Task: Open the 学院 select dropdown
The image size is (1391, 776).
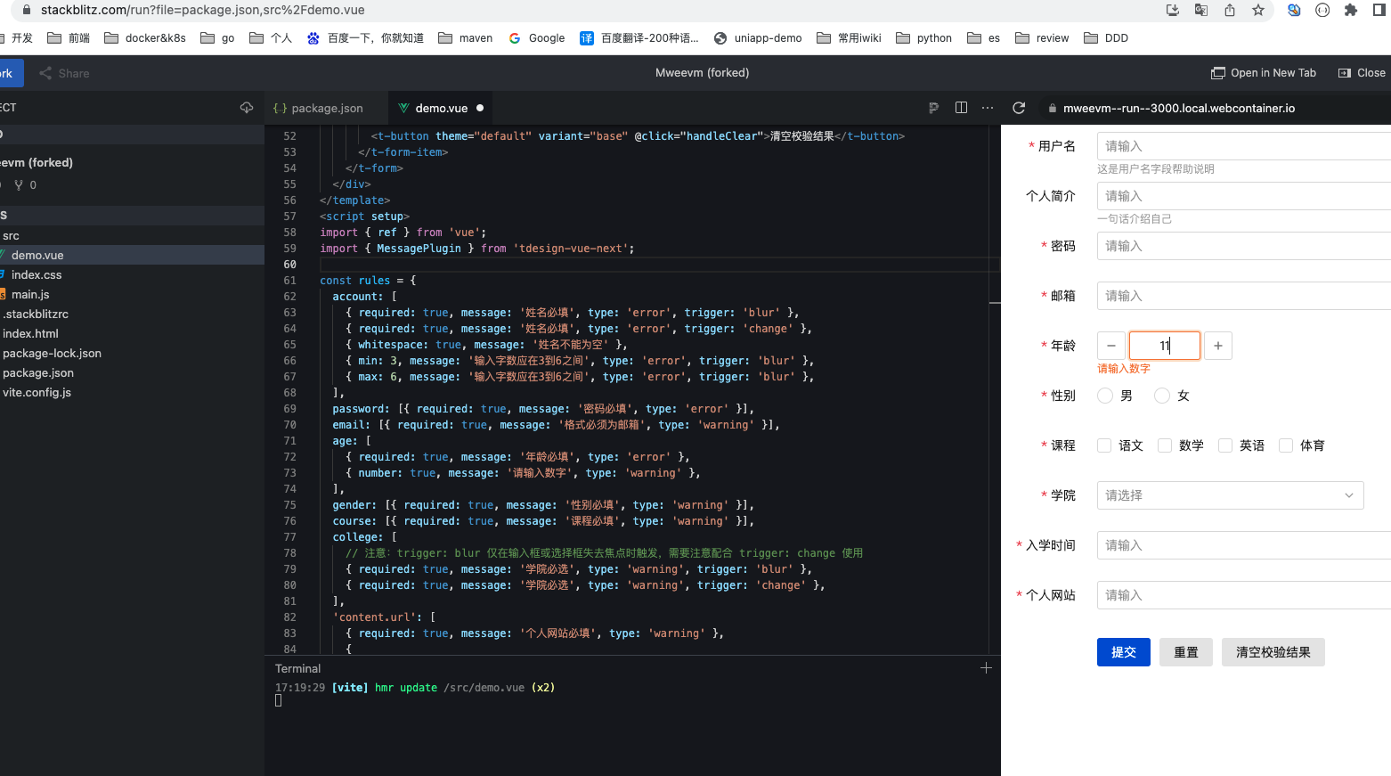Action: click(1230, 495)
